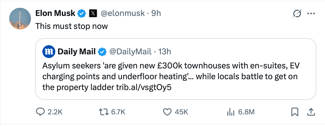Screen dimensions: 325x126
Task: Click Daily Mail's blue verified checkmark
Action: pyautogui.click(x=102, y=51)
